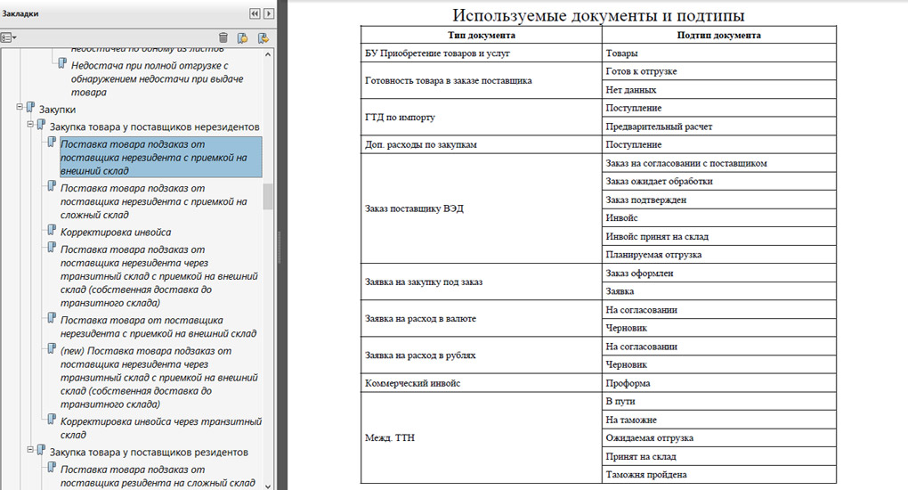The height and width of the screenshot is (490, 908).
Task: Click subtype cell Заказ оформлен
Action: [x=719, y=274]
